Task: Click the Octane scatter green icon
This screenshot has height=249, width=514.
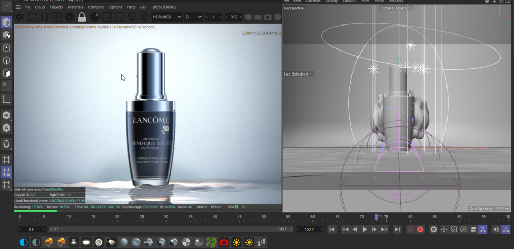Action: (211, 242)
